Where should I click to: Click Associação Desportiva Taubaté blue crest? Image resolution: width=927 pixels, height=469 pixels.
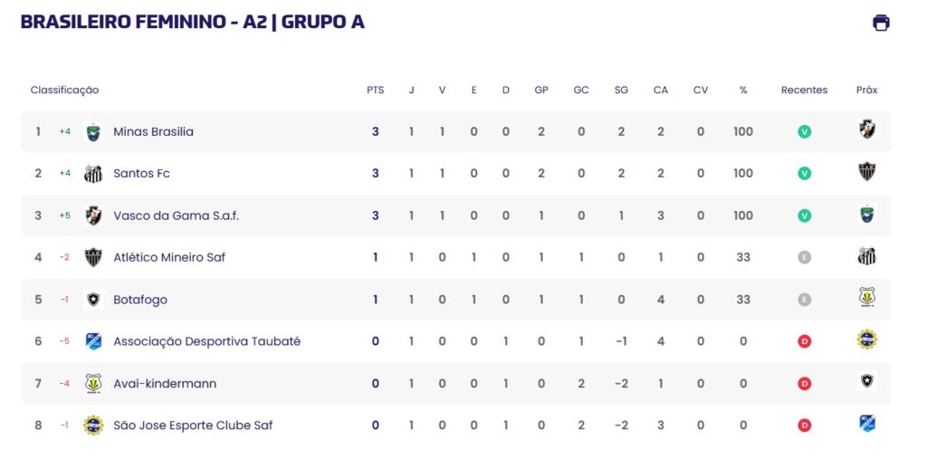[x=93, y=341]
